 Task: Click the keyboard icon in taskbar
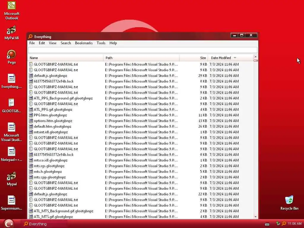point(267,224)
